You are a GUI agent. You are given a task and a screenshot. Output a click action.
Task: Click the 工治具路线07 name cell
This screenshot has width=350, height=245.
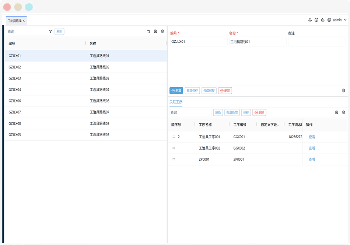coord(99,112)
